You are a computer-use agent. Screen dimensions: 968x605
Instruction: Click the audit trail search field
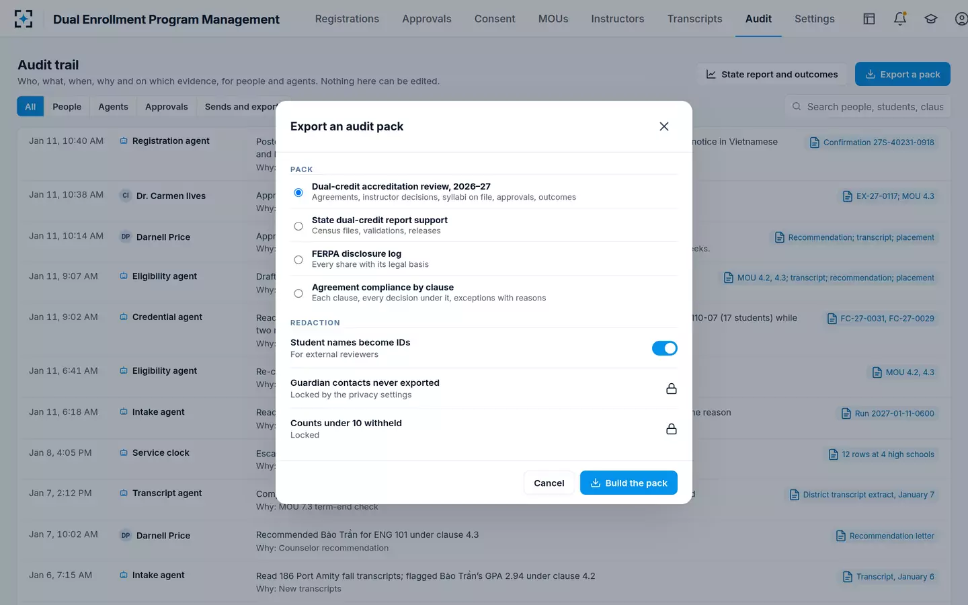click(x=867, y=106)
